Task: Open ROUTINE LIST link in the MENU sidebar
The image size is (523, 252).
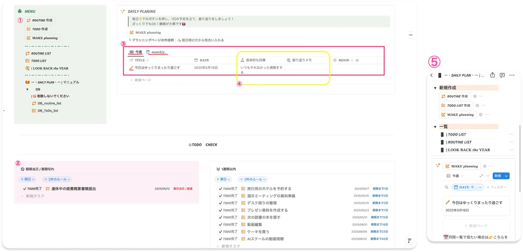Action: point(39,53)
